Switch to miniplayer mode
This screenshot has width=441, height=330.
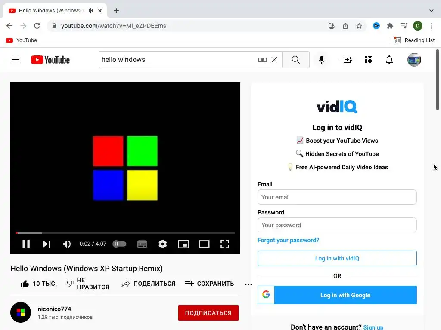pyautogui.click(x=183, y=244)
